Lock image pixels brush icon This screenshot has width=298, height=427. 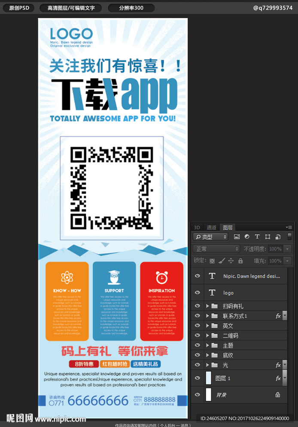tap(222, 261)
